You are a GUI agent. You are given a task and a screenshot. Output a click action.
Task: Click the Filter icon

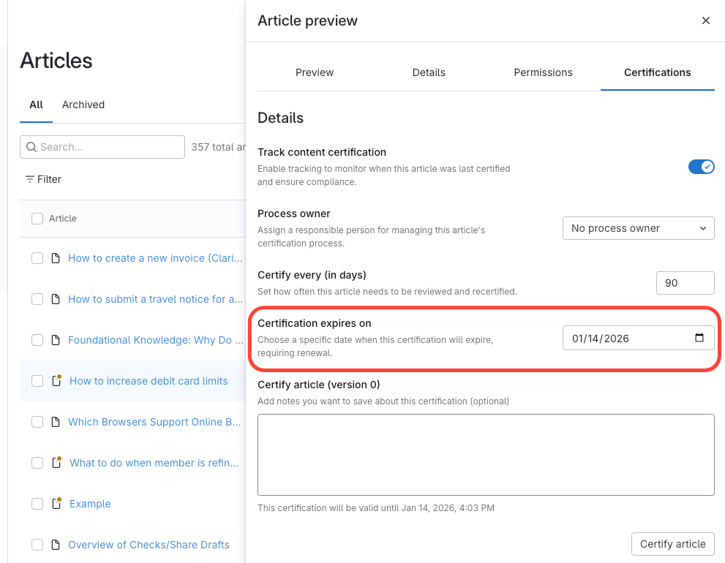point(30,179)
